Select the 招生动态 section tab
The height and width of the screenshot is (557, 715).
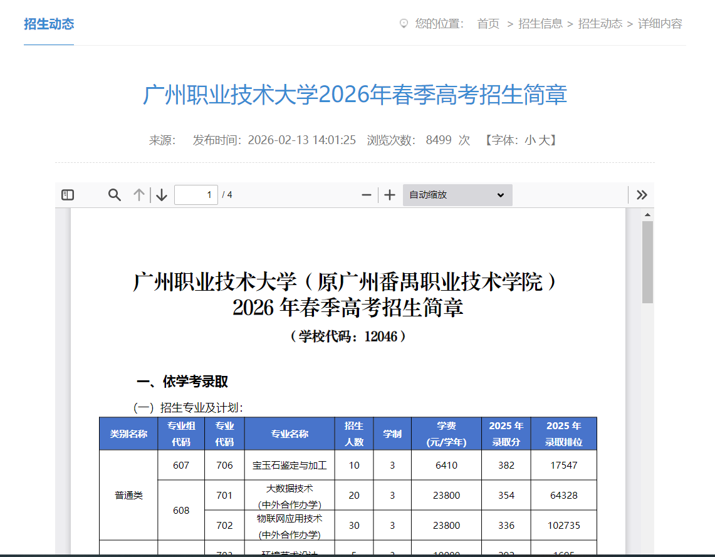(x=48, y=24)
